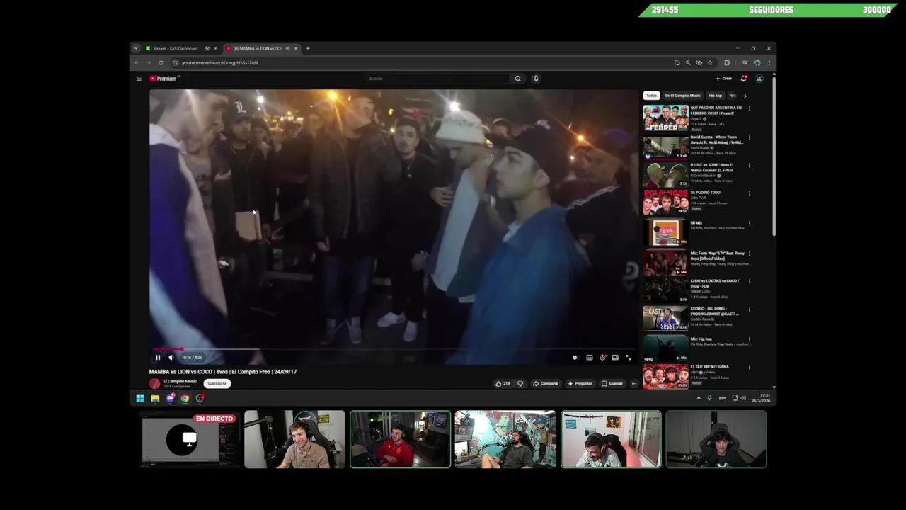Open the El Campito Music channel avatar
This screenshot has height=510, width=906.
point(154,383)
